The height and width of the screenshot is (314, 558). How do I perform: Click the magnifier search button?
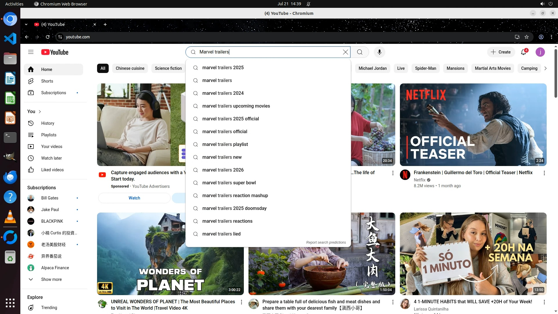[x=360, y=52]
